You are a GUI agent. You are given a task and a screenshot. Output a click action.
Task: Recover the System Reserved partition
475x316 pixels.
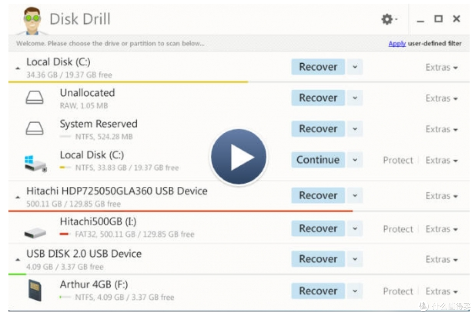(318, 129)
